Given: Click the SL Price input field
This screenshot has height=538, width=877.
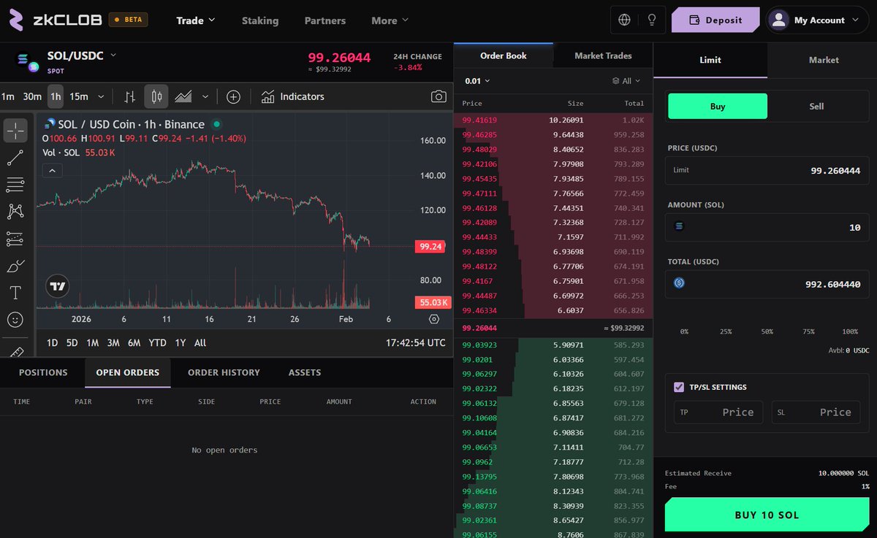Looking at the screenshot, I should tap(816, 412).
